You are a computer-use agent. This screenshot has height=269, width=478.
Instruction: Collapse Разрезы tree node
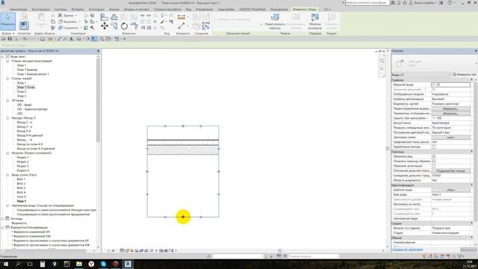click(x=7, y=152)
